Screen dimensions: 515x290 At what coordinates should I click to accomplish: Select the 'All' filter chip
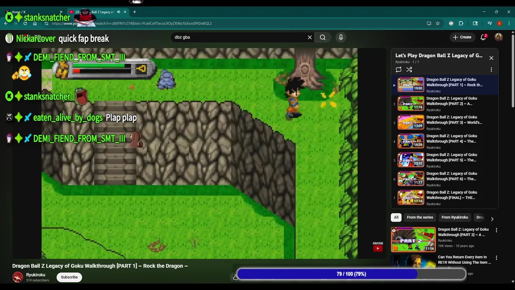pyautogui.click(x=396, y=217)
